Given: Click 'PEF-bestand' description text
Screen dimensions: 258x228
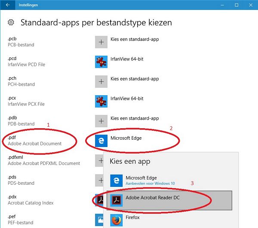Looking at the screenshot, I should point(21,222).
